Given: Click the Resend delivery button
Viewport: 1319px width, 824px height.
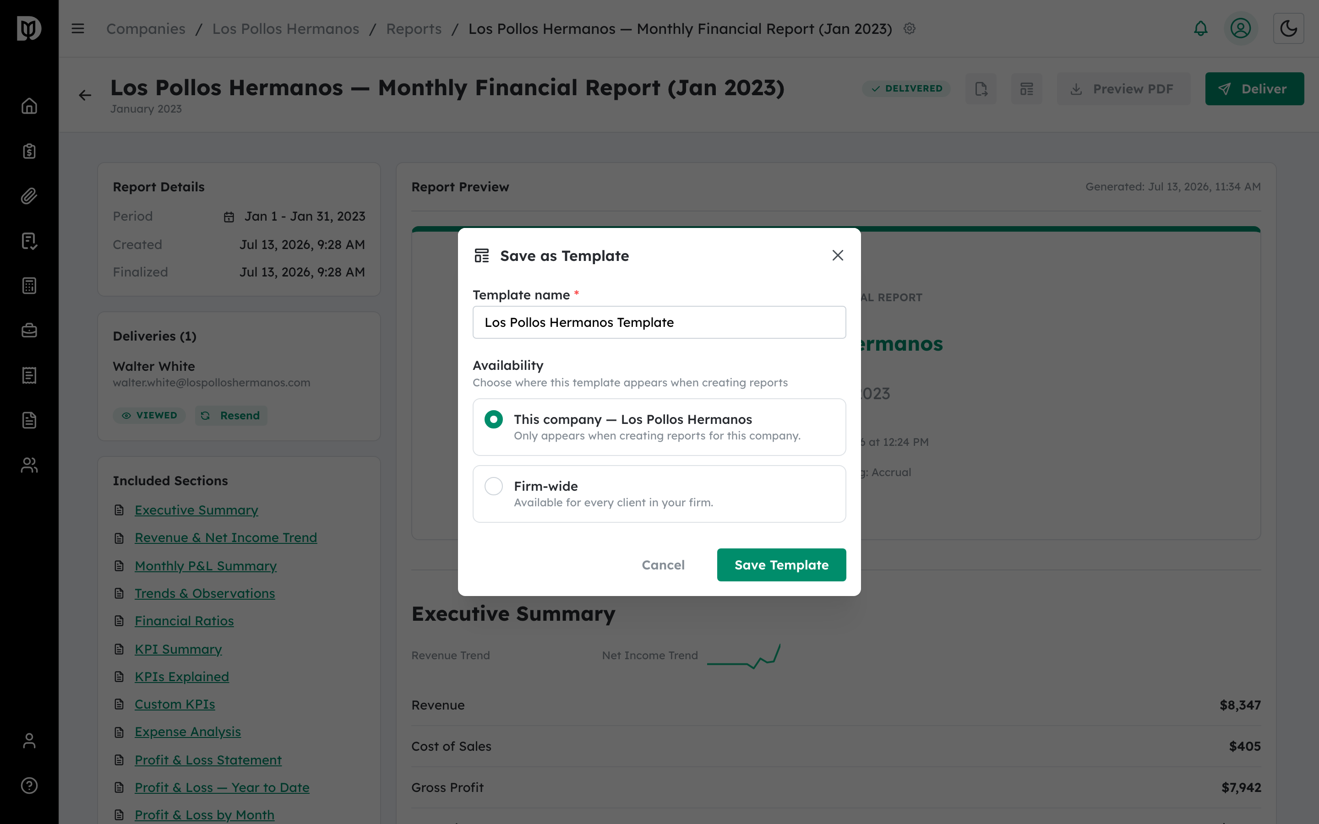Looking at the screenshot, I should point(231,415).
